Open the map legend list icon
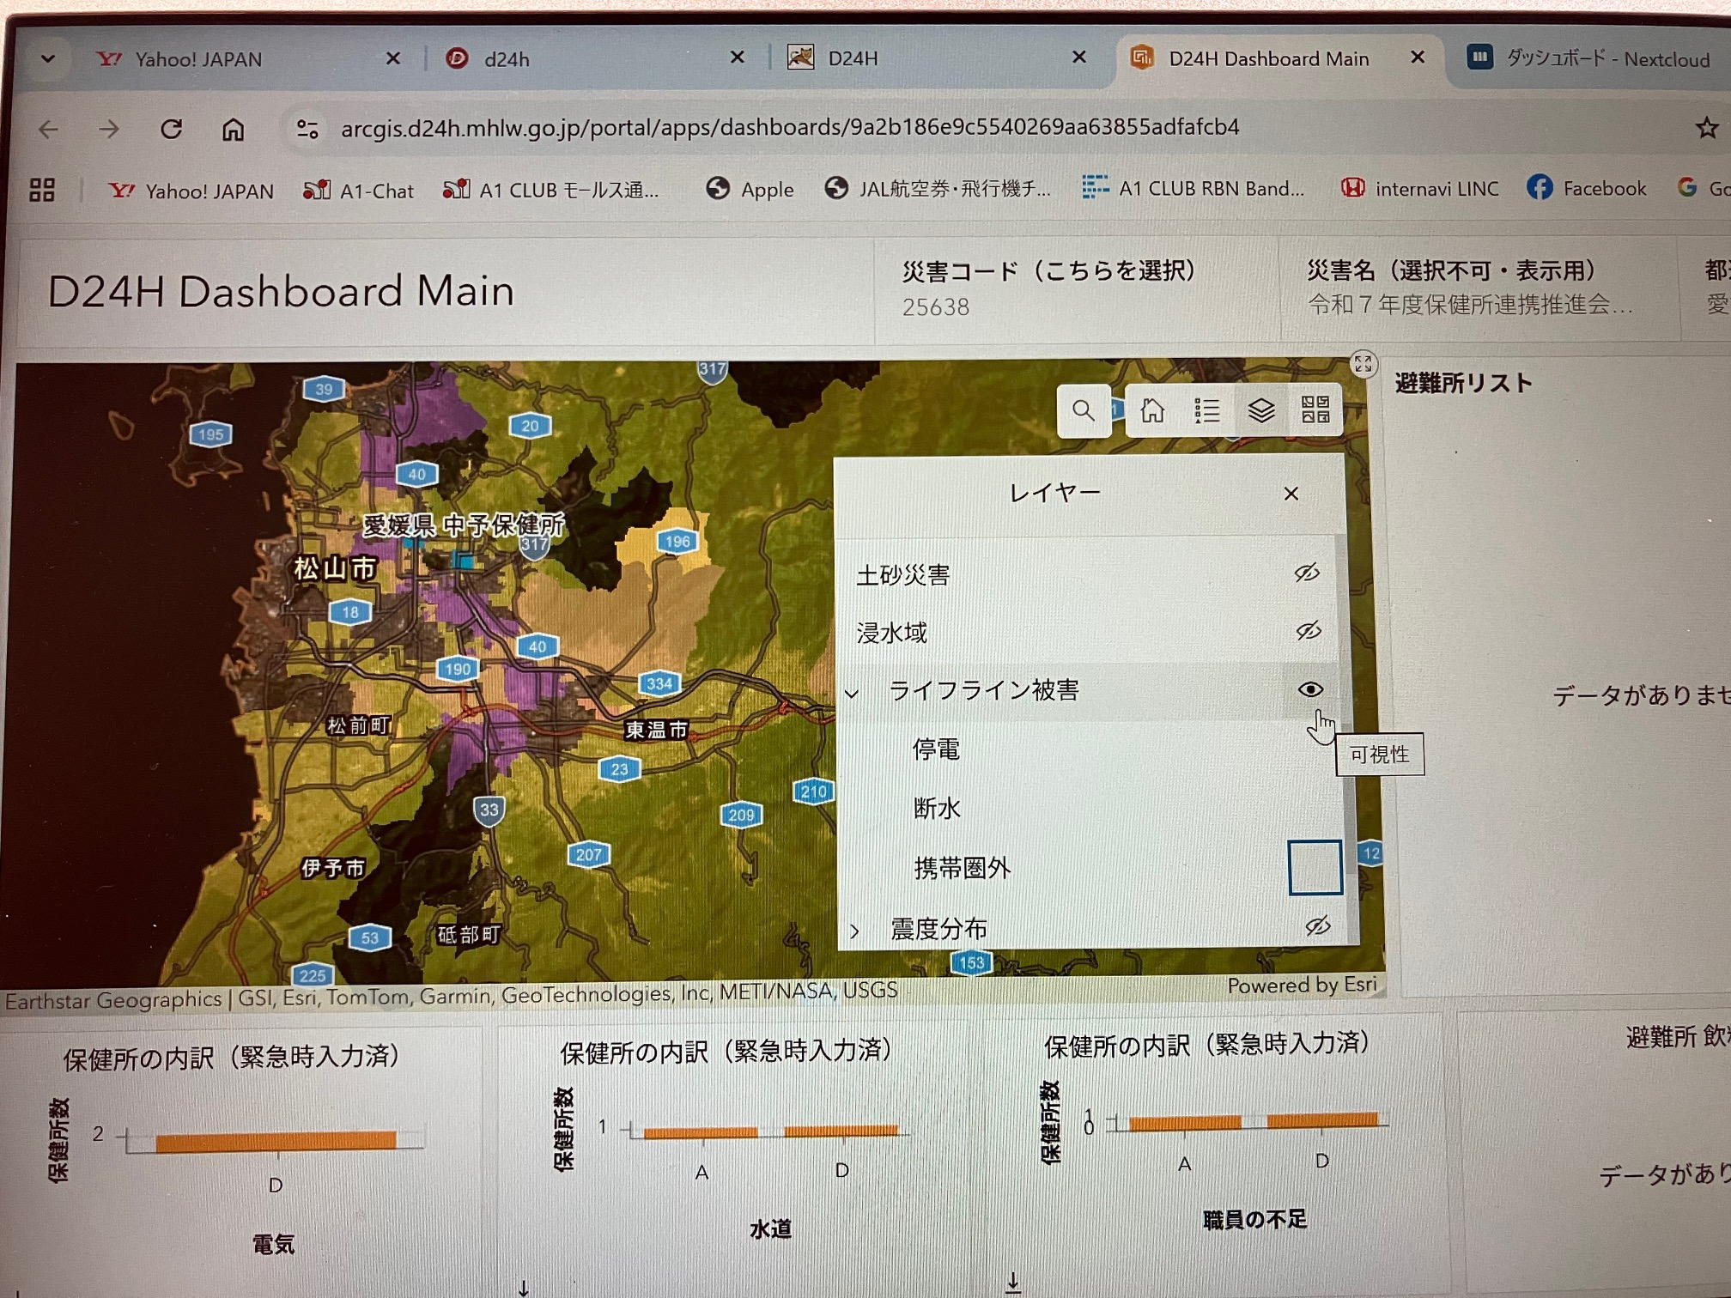 point(1206,411)
